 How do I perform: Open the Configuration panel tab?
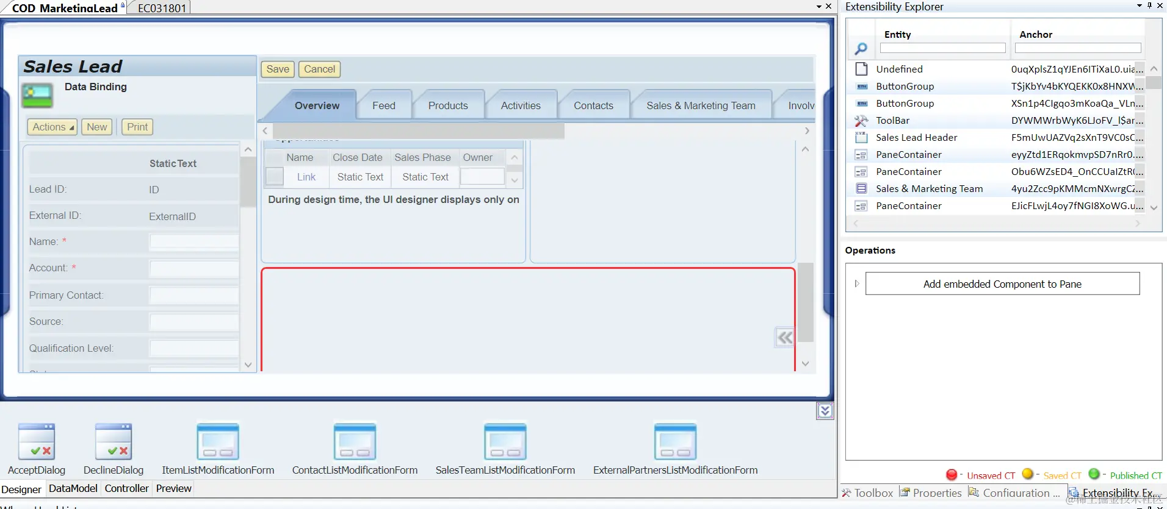tap(1014, 493)
